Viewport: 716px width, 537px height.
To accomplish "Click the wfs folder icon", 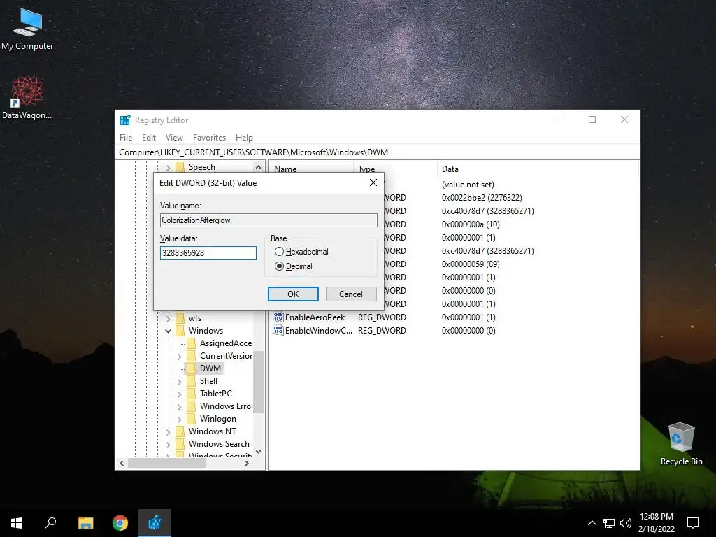I will click(180, 318).
